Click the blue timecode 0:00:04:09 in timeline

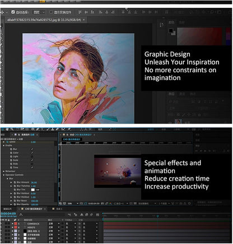pyautogui.click(x=8, y=214)
